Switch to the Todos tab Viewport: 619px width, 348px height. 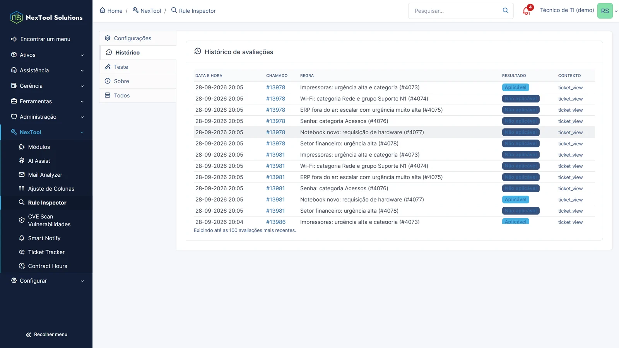138,96
